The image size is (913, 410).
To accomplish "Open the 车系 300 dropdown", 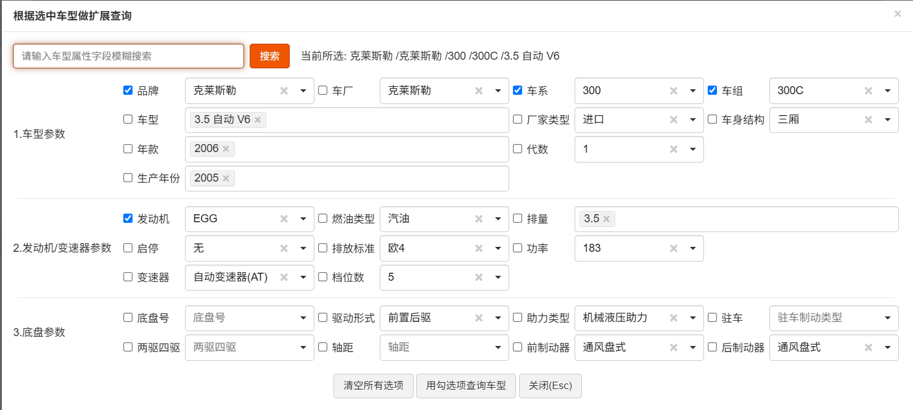I will tap(692, 91).
